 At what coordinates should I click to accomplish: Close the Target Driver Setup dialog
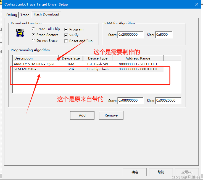click(197, 4)
